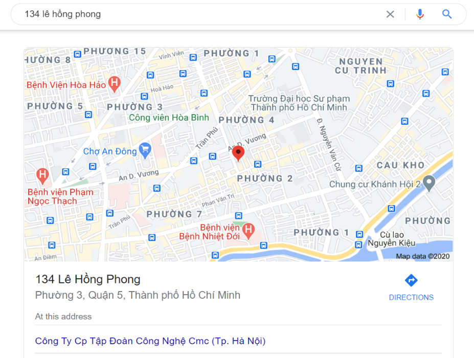Open the DIRECTIONS link
This screenshot has height=358, width=474.
click(411, 297)
